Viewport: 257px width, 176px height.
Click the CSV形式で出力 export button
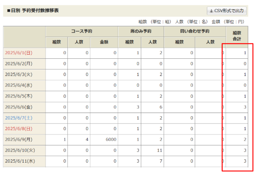pos(227,11)
